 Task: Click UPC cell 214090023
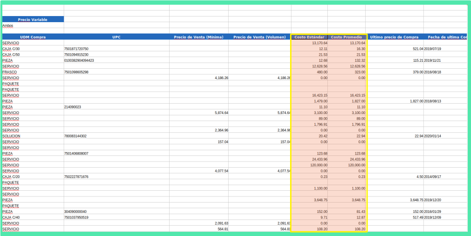coord(73,107)
